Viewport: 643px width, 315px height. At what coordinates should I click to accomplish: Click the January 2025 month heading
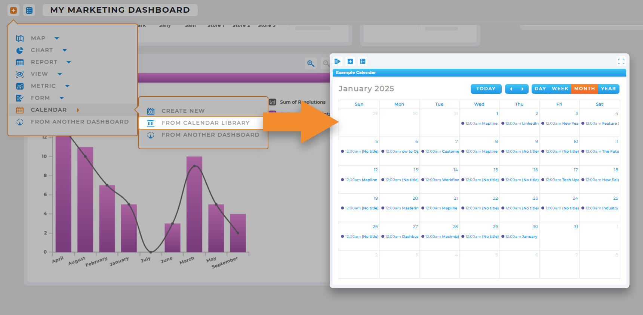click(366, 89)
